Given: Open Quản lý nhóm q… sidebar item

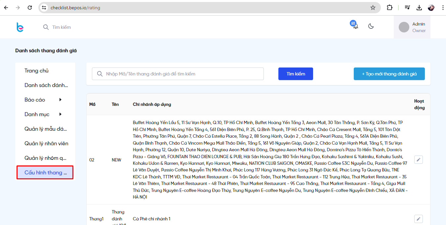Looking at the screenshot, I should (x=45, y=158).
